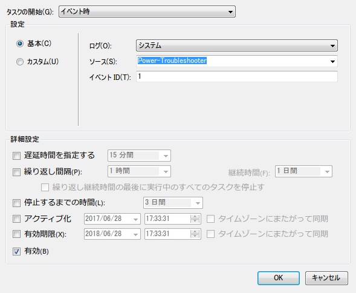Select the カスタム radio button

(x=20, y=62)
